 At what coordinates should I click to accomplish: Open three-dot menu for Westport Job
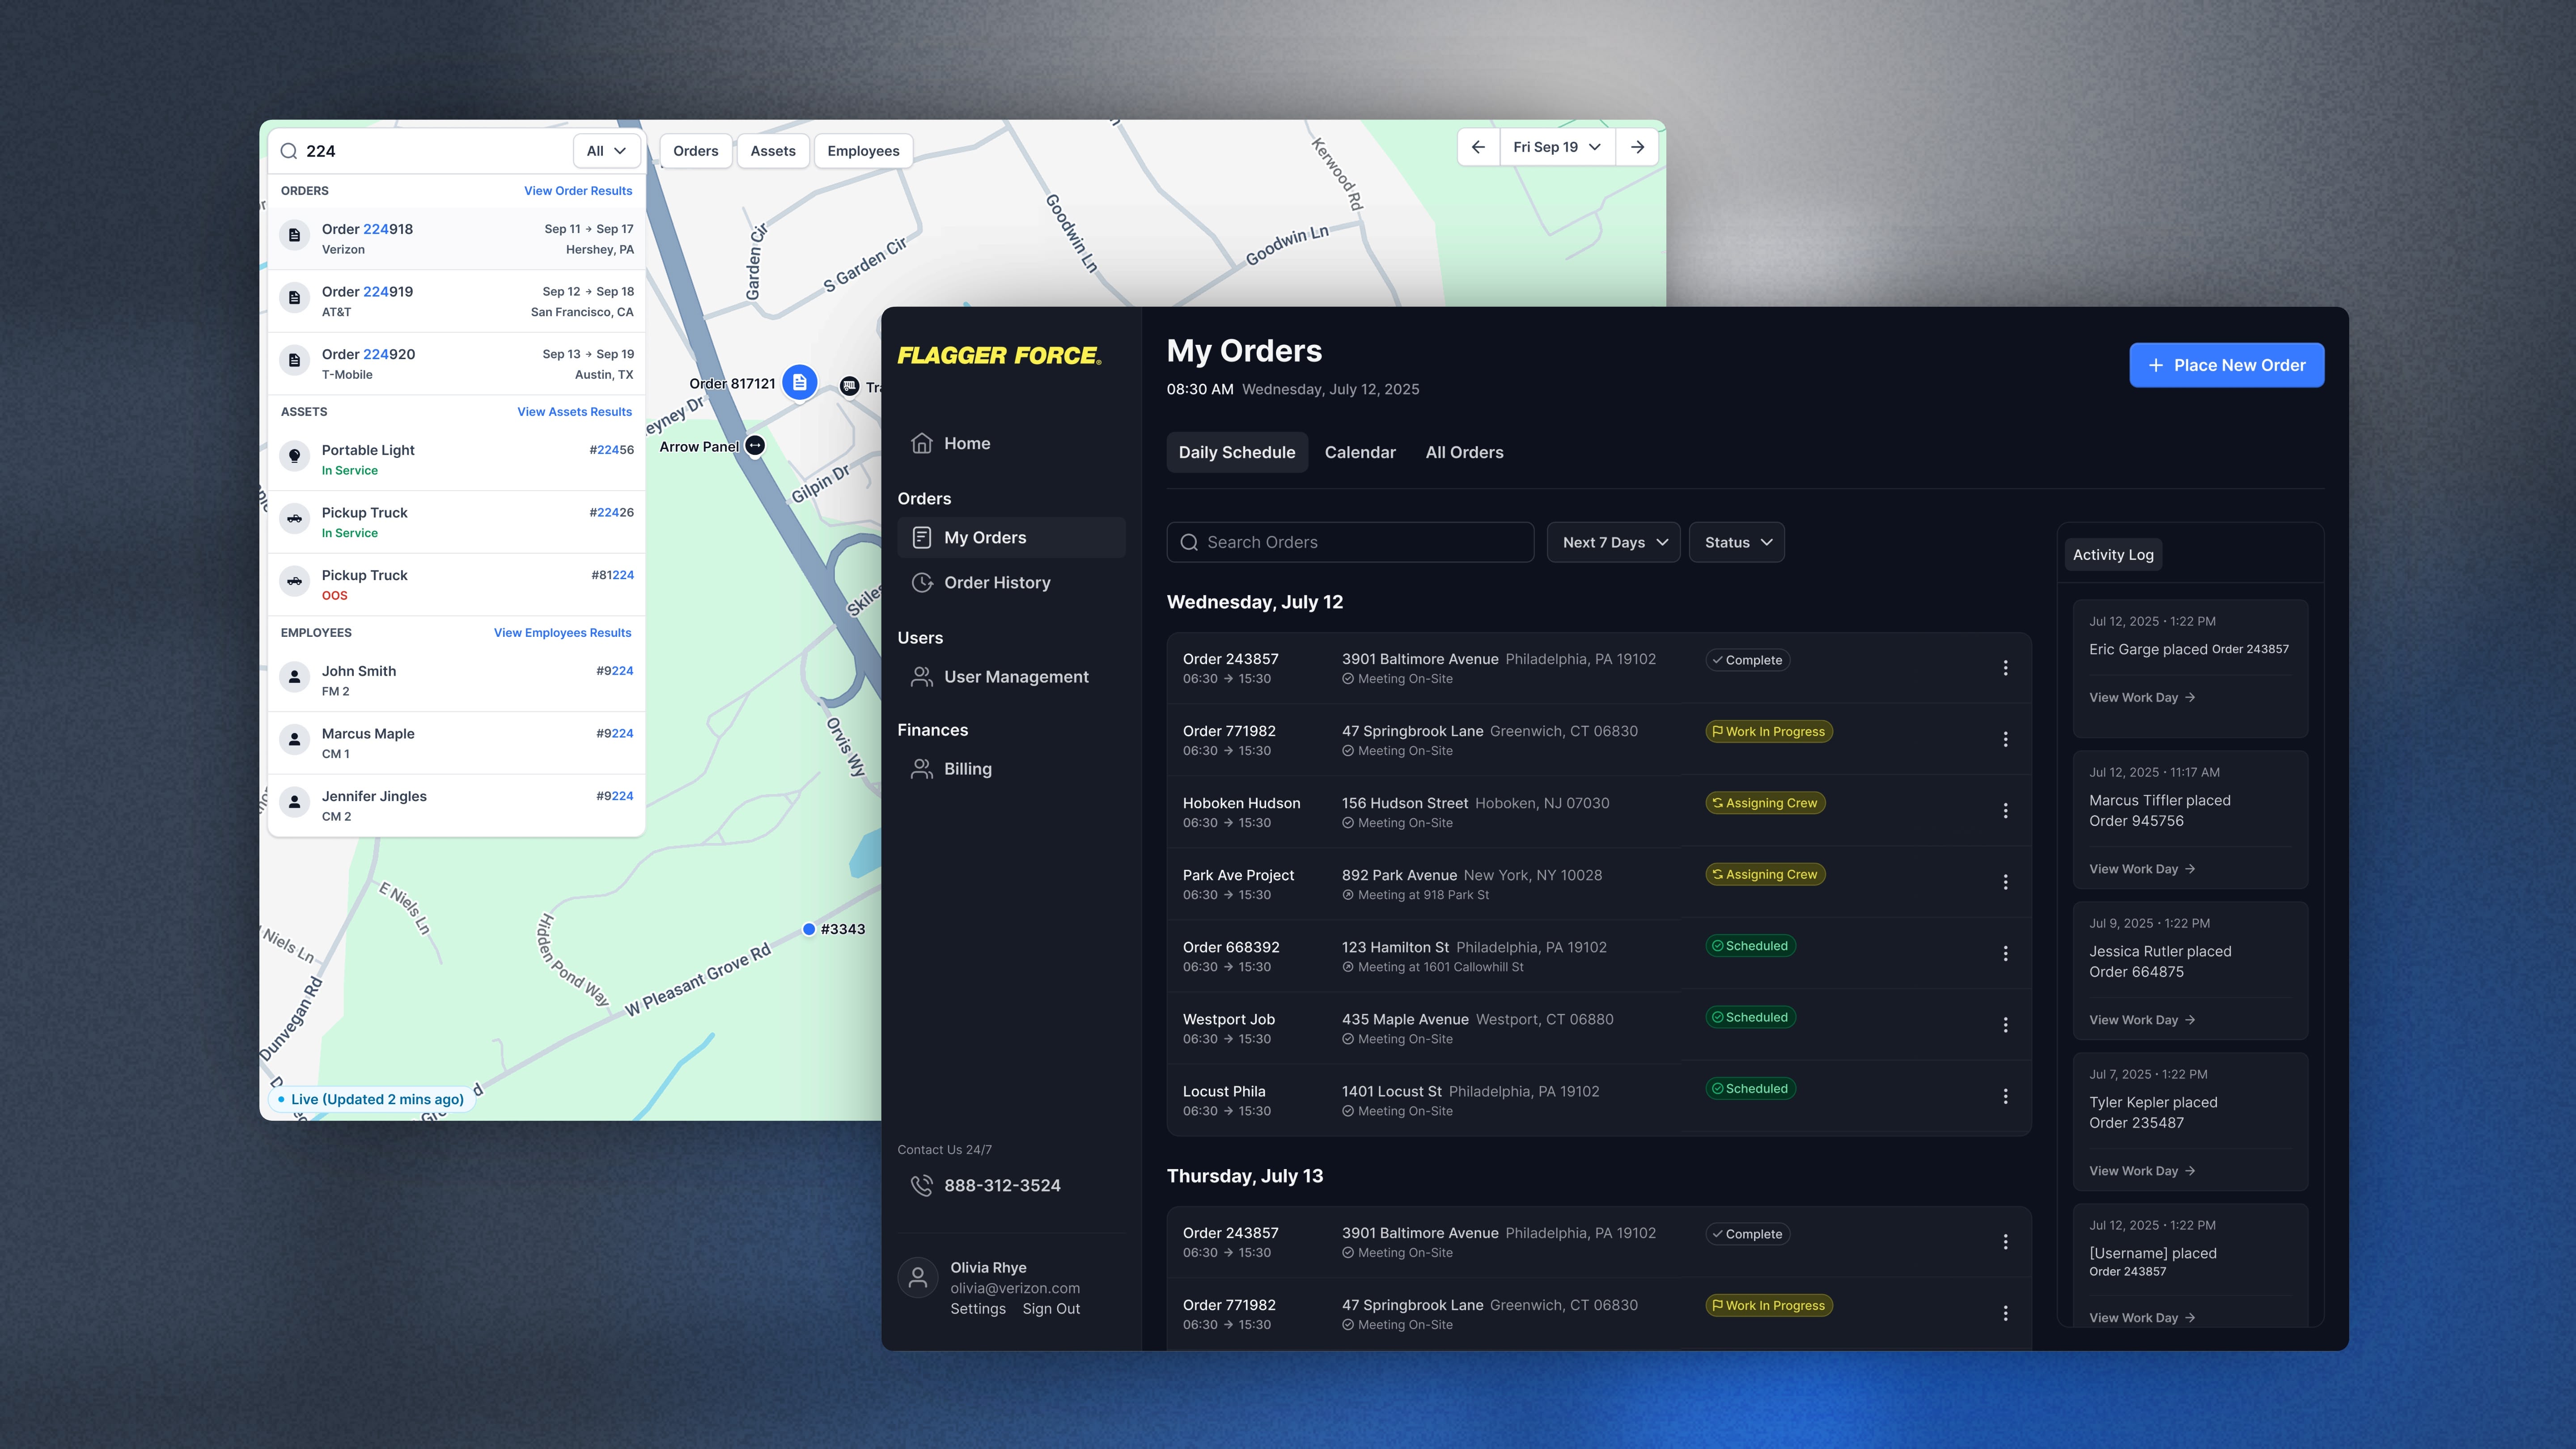[2004, 1025]
